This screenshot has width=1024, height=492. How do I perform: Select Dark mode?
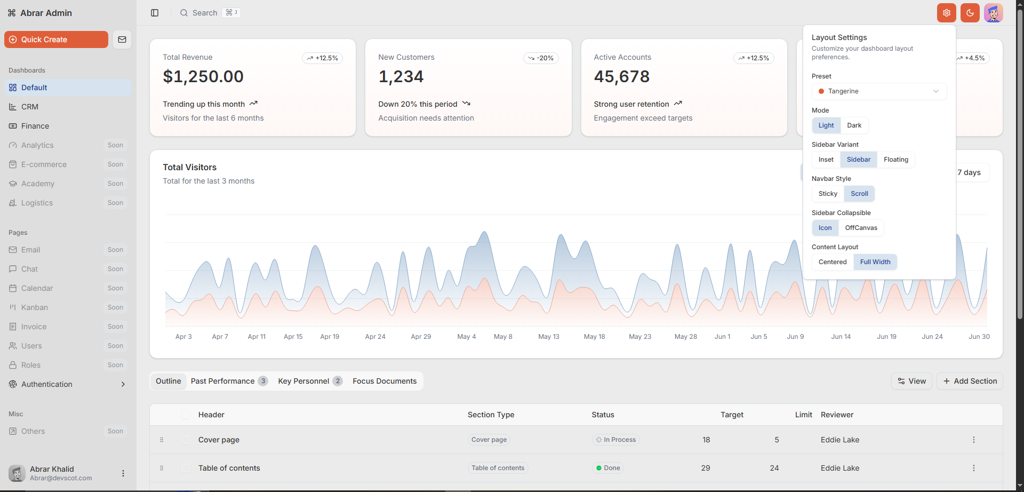[x=854, y=125]
